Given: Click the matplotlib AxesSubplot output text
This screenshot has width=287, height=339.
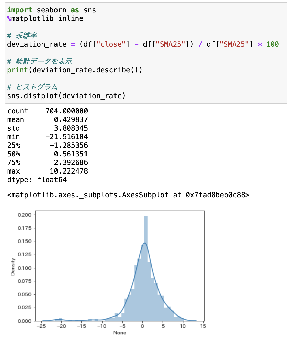Looking at the screenshot, I should click(128, 195).
